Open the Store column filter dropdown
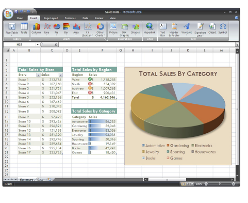 click(38, 75)
